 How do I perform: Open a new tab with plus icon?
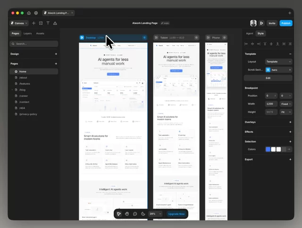(290, 13)
